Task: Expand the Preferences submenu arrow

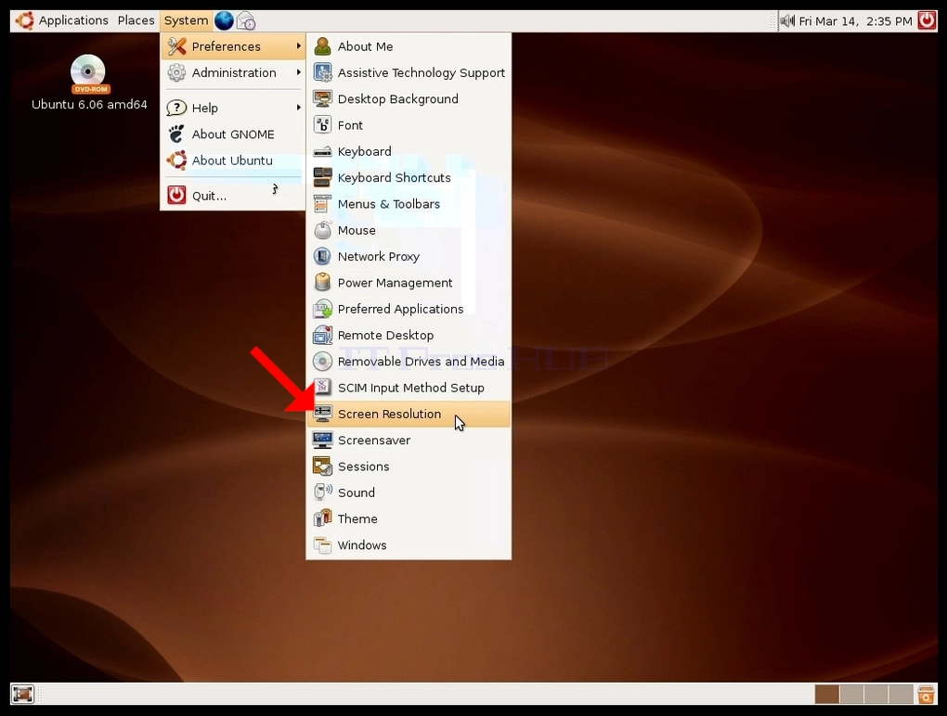Action: coord(298,46)
